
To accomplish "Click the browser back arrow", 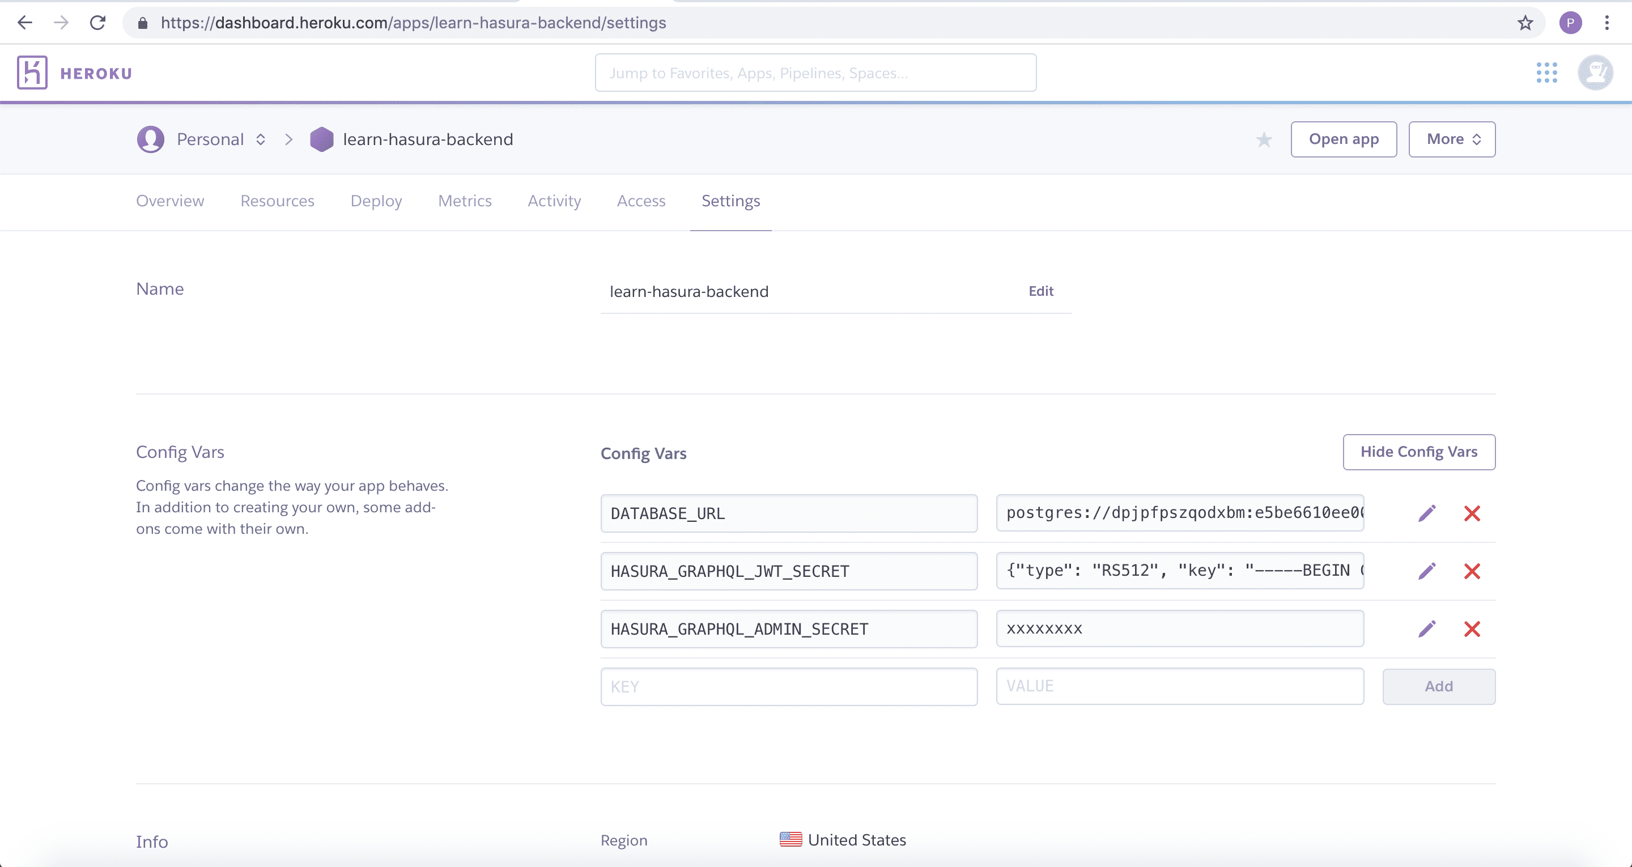I will [x=25, y=23].
